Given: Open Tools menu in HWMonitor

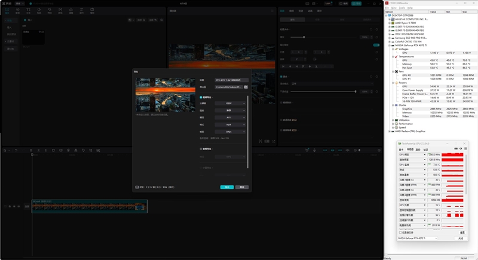Looking at the screenshot, I should pos(402,8).
